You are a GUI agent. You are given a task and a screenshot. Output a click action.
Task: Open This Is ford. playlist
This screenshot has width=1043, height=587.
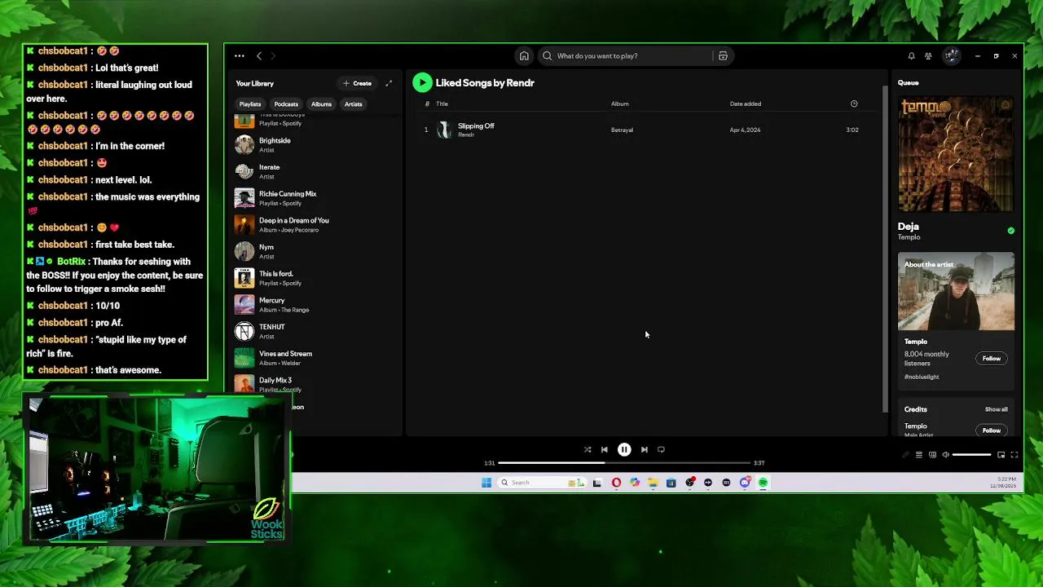point(315,278)
